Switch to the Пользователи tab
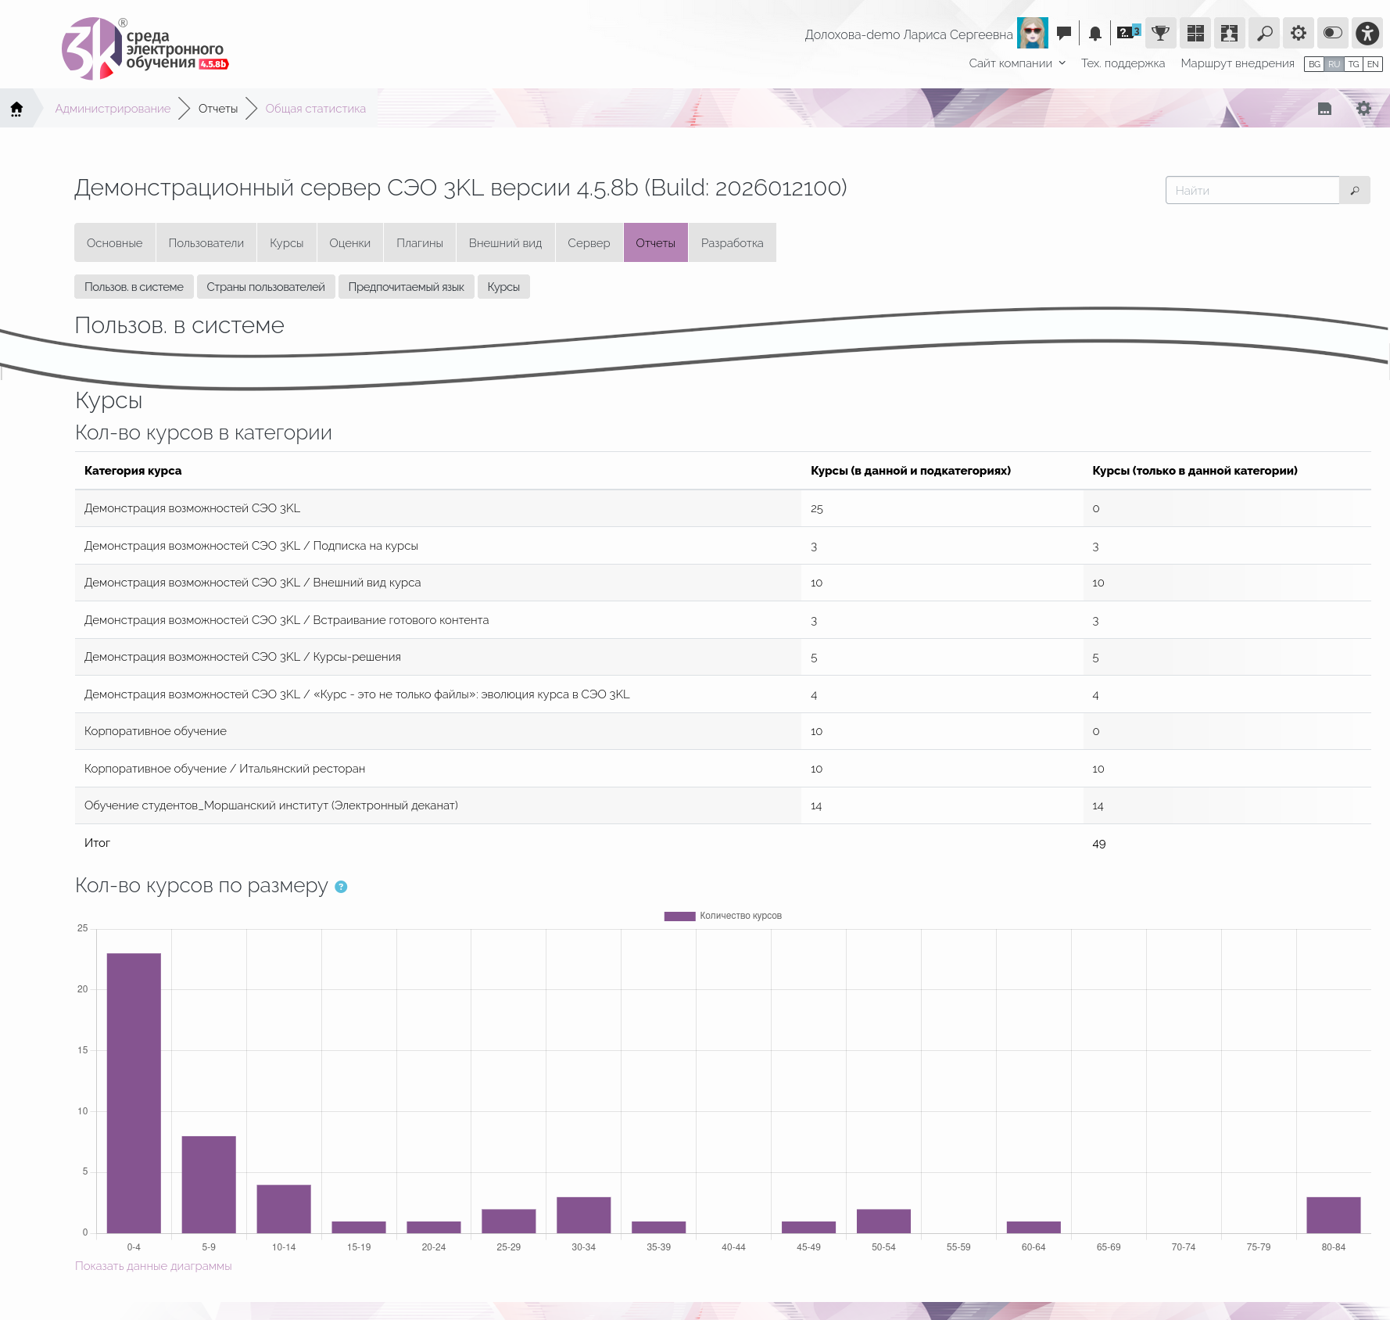1390x1320 pixels. (x=206, y=242)
